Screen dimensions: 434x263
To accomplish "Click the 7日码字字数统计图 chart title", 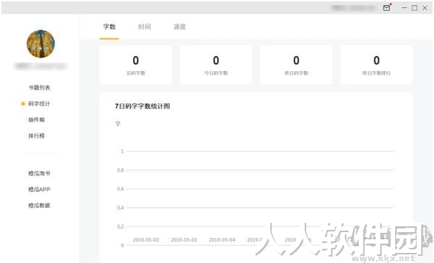I will [x=142, y=106].
